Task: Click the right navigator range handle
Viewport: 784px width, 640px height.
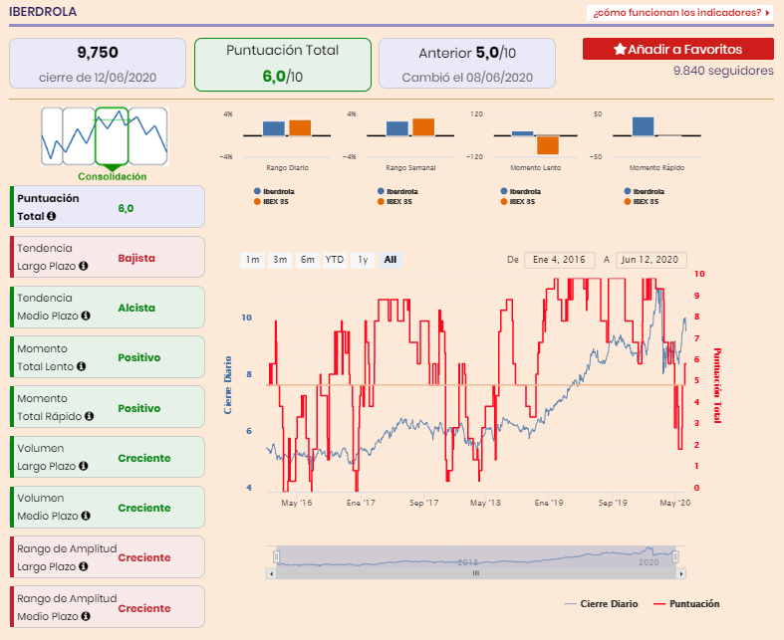Action: pos(675,556)
